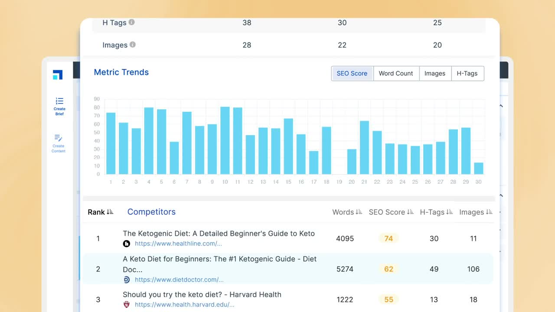Screen dimensions: 555x312
Task: Click the chart bar for rank 10
Action: click(225, 140)
